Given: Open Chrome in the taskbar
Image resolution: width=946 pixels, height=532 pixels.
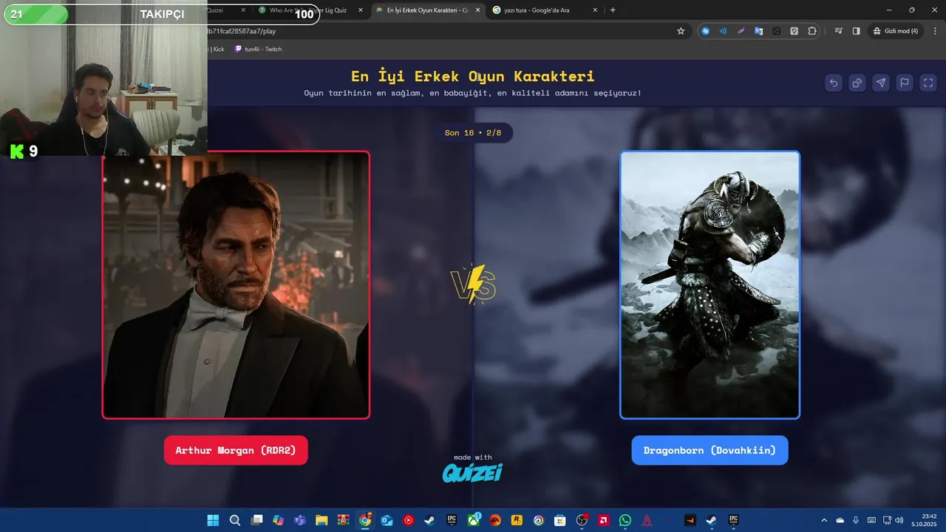Looking at the screenshot, I should pyautogui.click(x=365, y=520).
